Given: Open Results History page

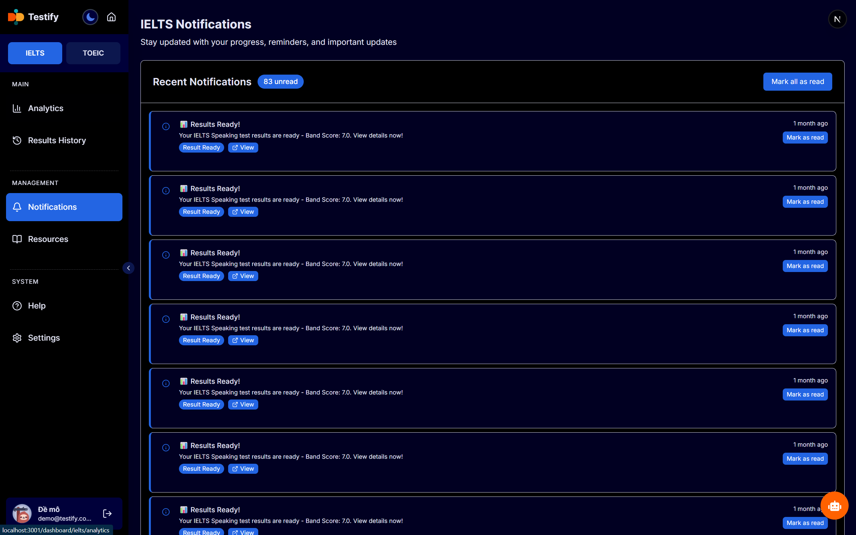Looking at the screenshot, I should tap(57, 141).
